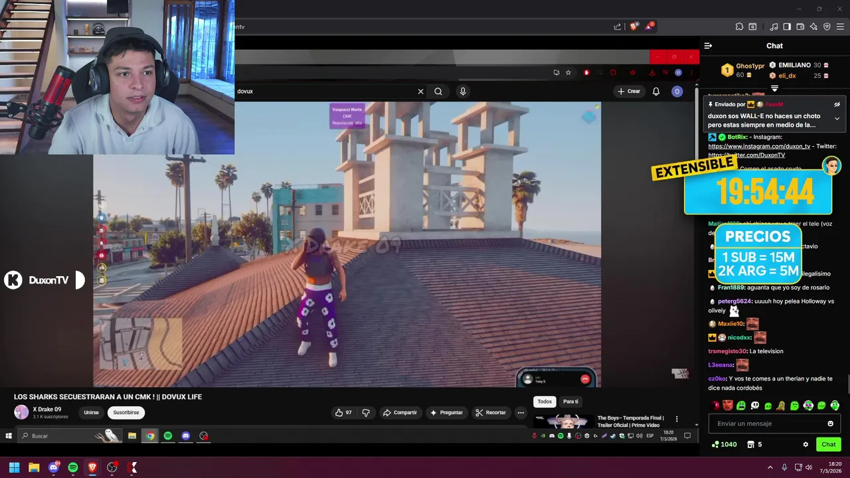Screen dimensions: 850x478
Task: Open the emoji picker in chat input
Action: coord(830,424)
